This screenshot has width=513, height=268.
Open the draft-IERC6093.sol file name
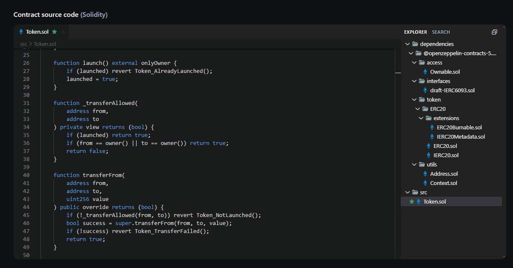click(x=452, y=90)
